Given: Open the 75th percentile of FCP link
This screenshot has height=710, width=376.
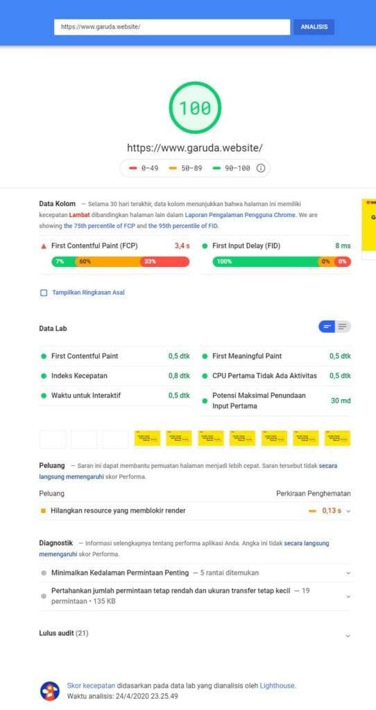Looking at the screenshot, I should tap(99, 225).
